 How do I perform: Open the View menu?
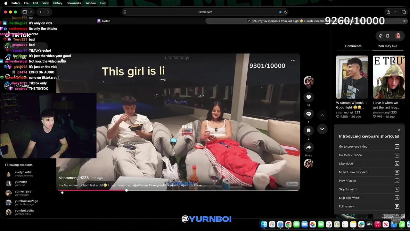45,3
